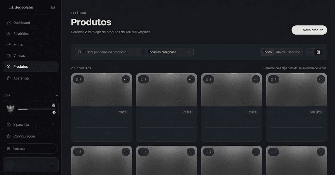Open the options menu on product card 3
Image resolution: width=335 pixels, height=175 pixels.
pyautogui.click(x=256, y=80)
